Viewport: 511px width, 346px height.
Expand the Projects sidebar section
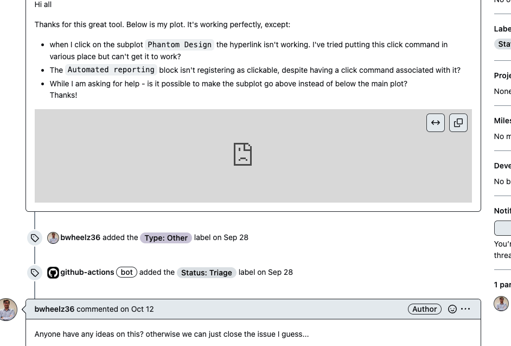[x=502, y=76]
